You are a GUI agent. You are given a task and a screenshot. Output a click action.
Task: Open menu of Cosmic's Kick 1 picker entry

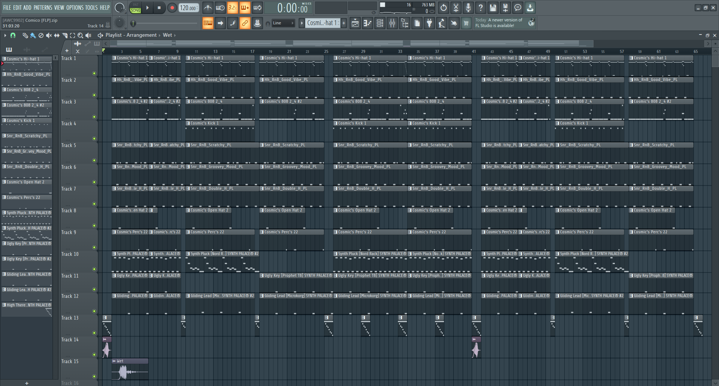coord(4,120)
